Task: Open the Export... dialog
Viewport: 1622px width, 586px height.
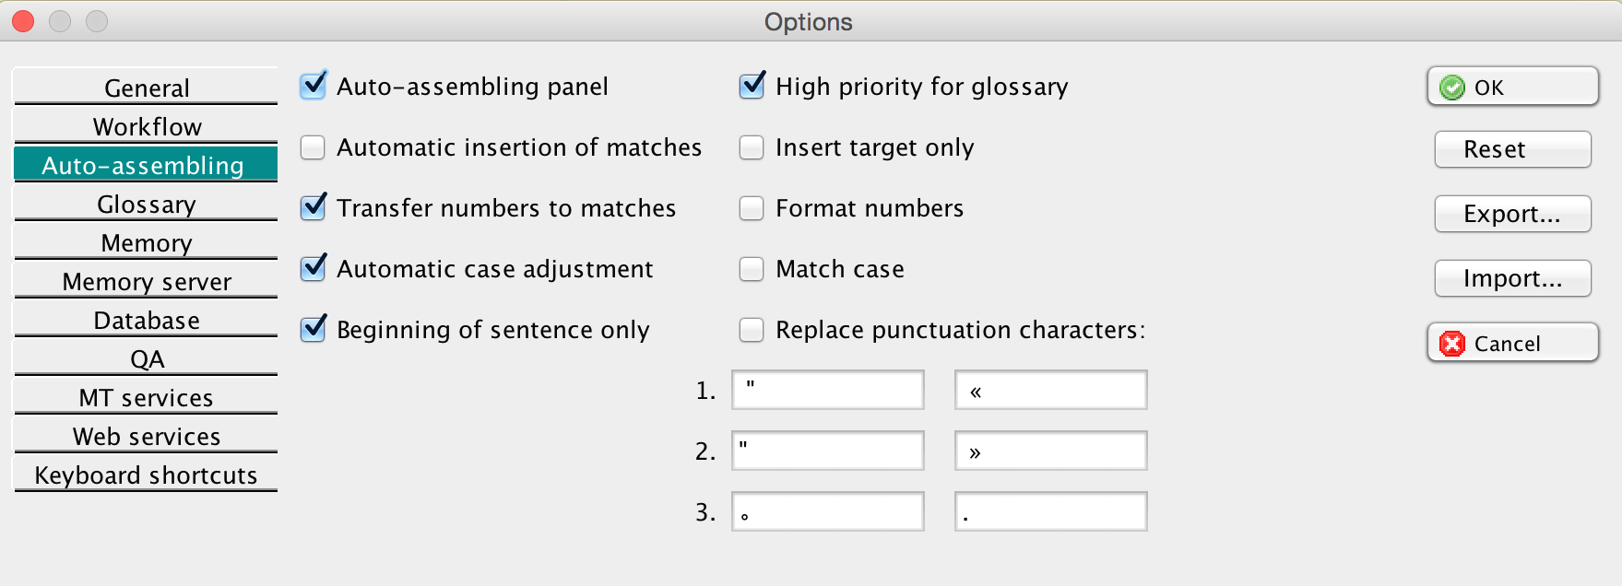Action: click(1512, 214)
